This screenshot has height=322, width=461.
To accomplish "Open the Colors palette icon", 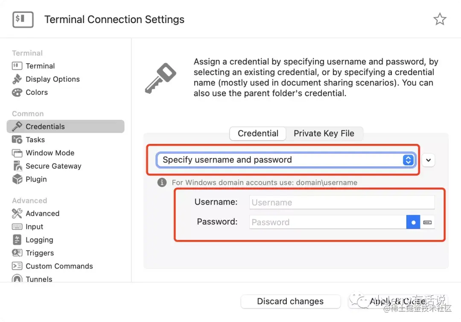I will 17,92.
